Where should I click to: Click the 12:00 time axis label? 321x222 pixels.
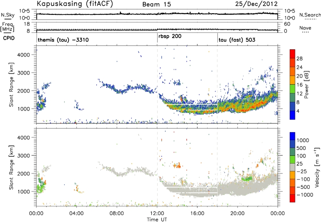[157, 214]
